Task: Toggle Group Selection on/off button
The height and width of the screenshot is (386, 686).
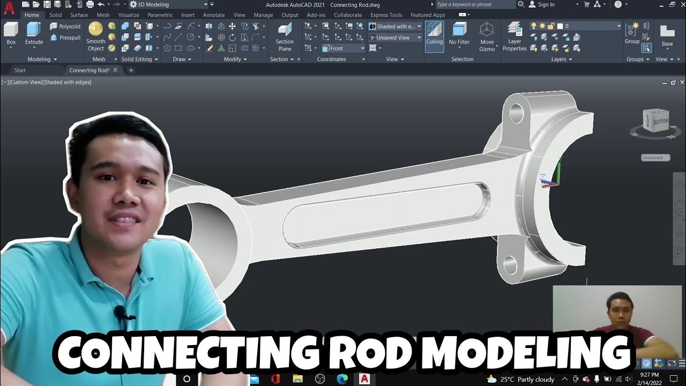Action: click(x=646, y=48)
